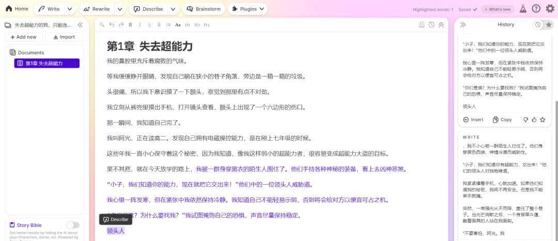Undo the last edit
This screenshot has height=241, width=558.
(112, 24)
